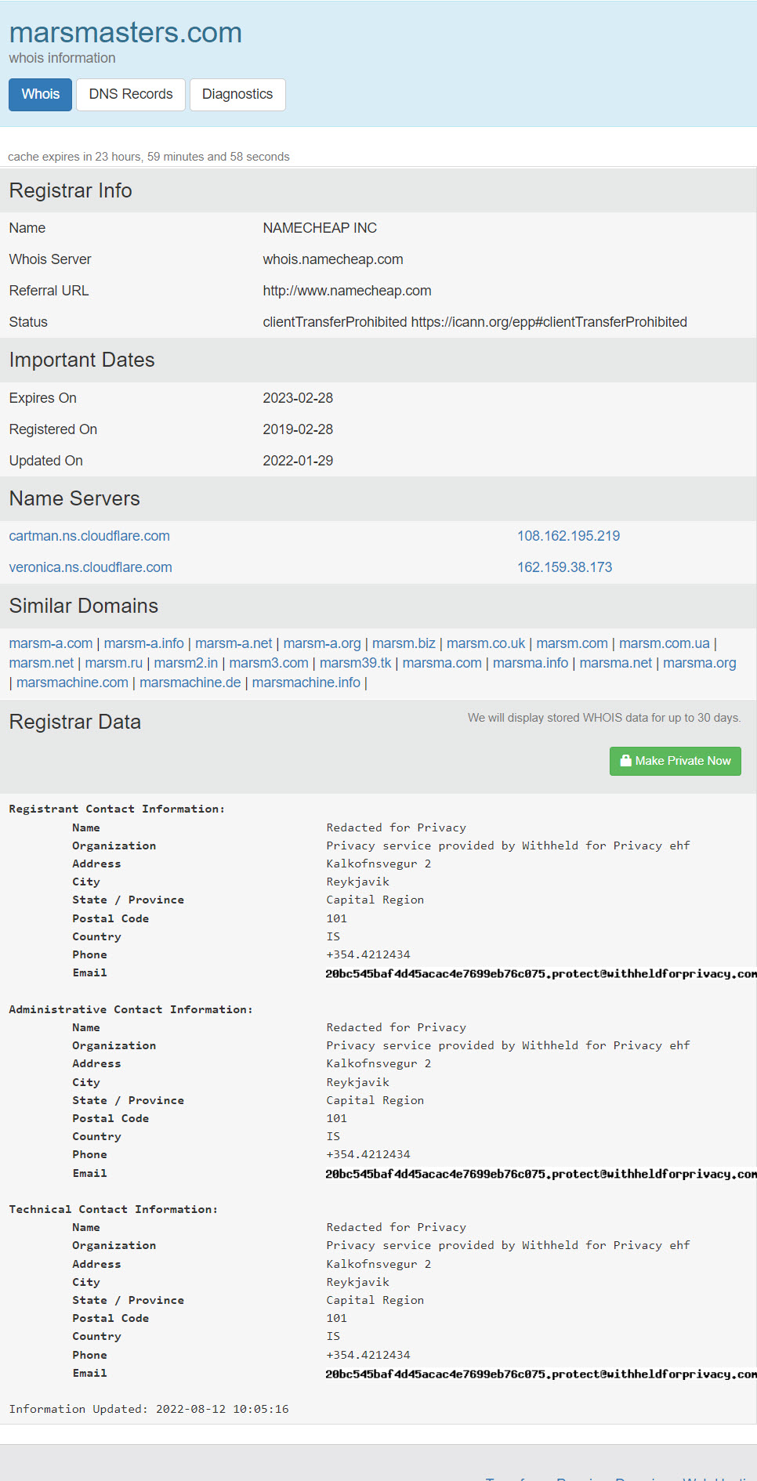
Task: Select the Technical email address value
Action: 541,1374
